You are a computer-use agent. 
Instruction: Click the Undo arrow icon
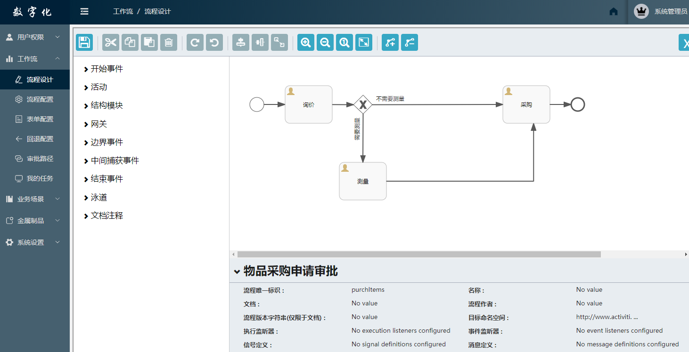click(214, 42)
